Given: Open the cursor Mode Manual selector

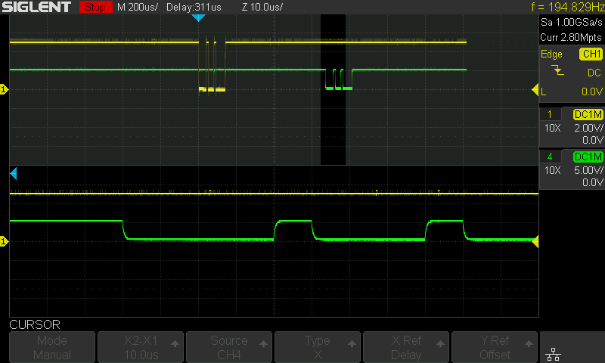Looking at the screenshot, I should pos(52,348).
